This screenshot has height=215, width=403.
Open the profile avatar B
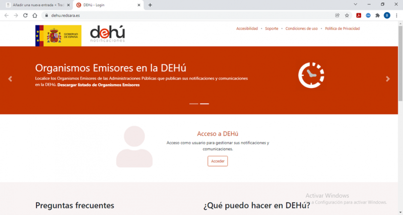click(x=387, y=16)
